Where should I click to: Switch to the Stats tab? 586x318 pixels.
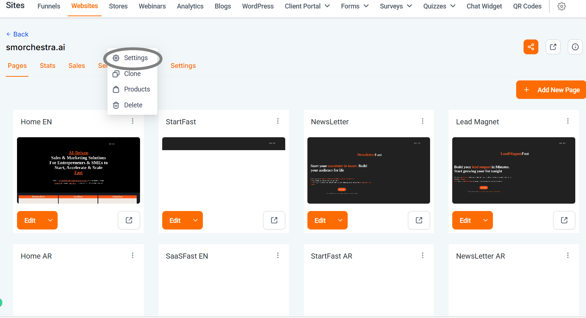[48, 66]
